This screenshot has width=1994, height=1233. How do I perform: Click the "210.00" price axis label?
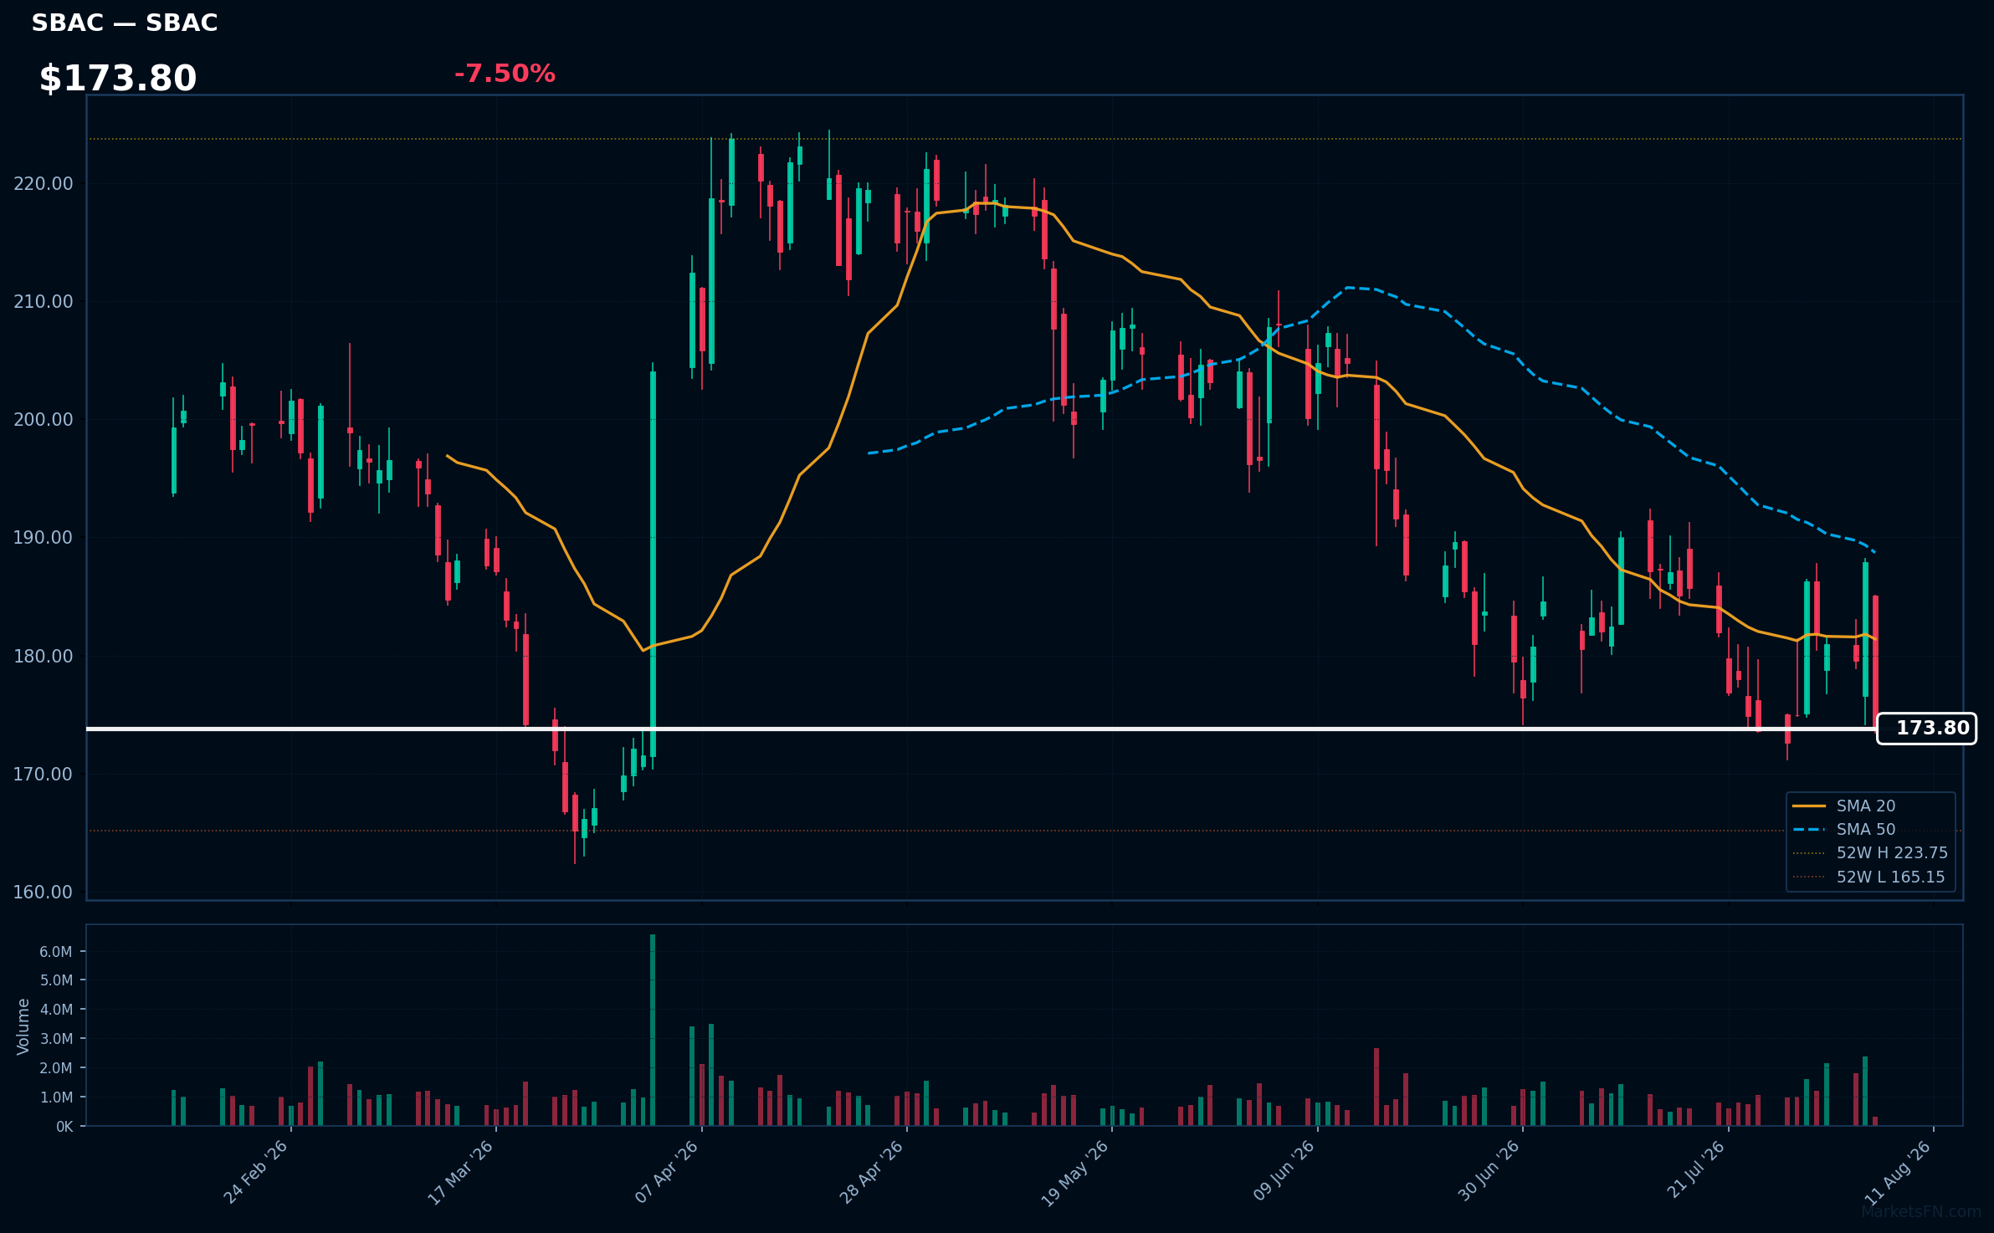pos(44,302)
